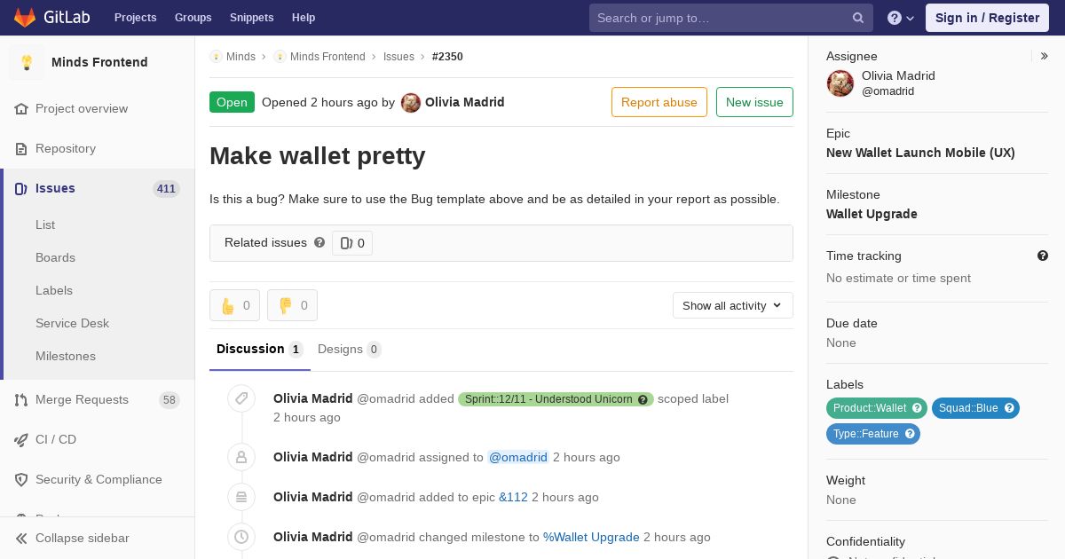
Task: Click the Time tracking help icon
Action: click(x=1043, y=256)
